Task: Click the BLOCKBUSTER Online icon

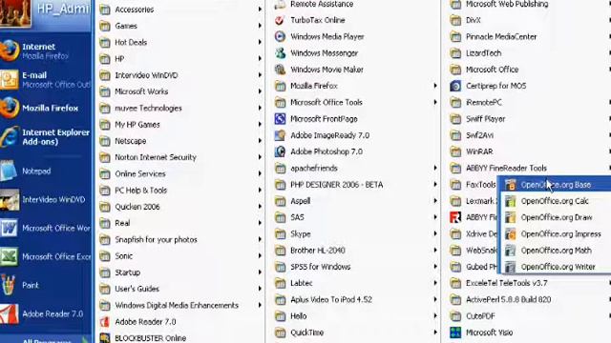Action: 104,338
